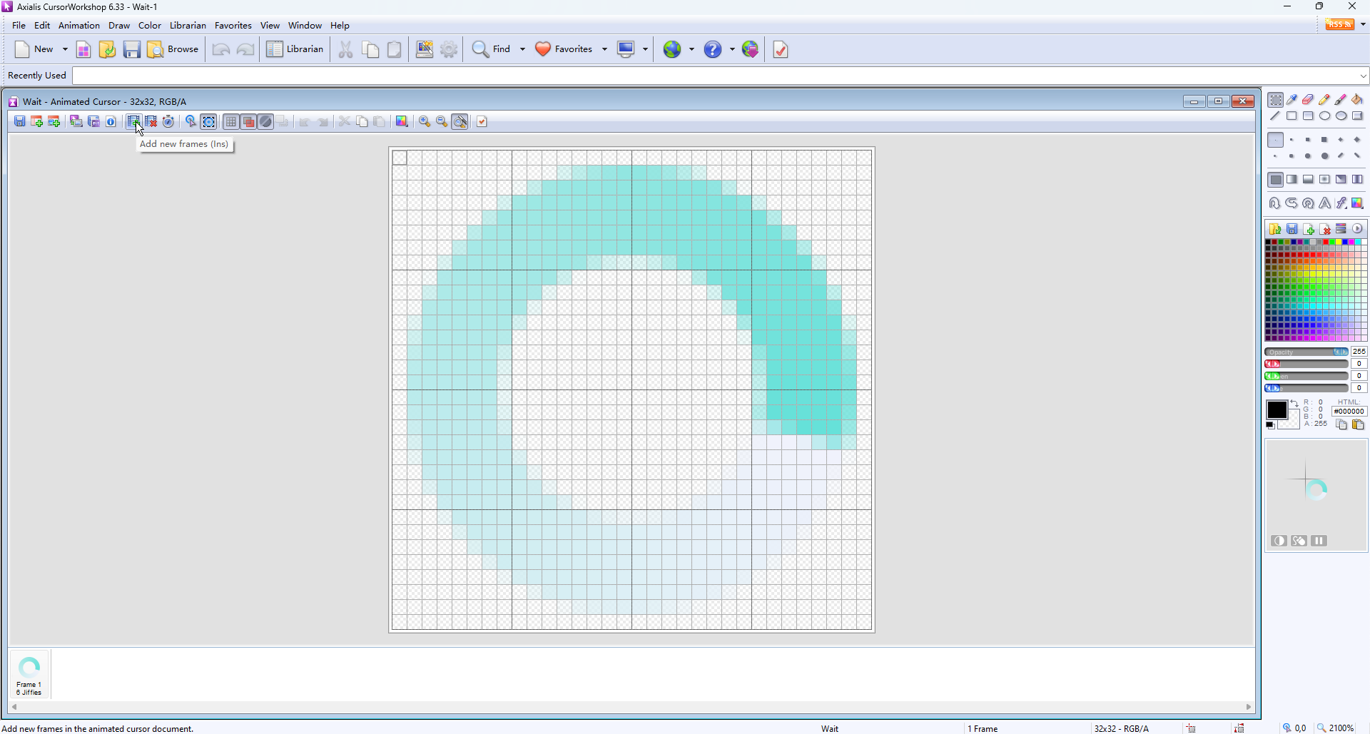Expand the Recently Used combo box
The width and height of the screenshot is (1370, 734).
click(x=1363, y=76)
